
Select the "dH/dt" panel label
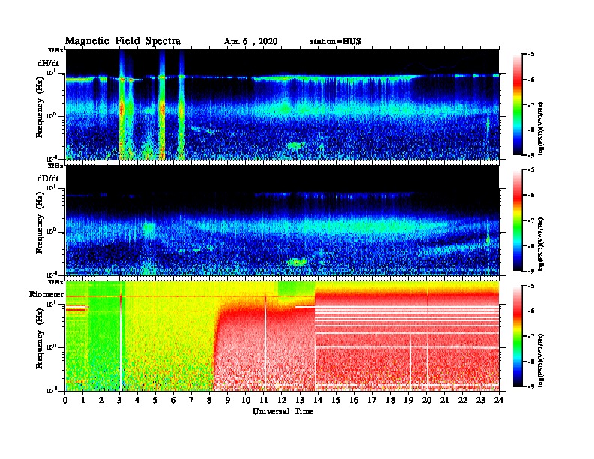pyautogui.click(x=48, y=63)
